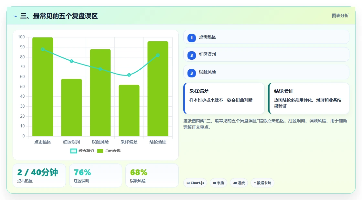Click the 2 / 40分钟 stat card
The image size is (362, 200).
(39, 175)
